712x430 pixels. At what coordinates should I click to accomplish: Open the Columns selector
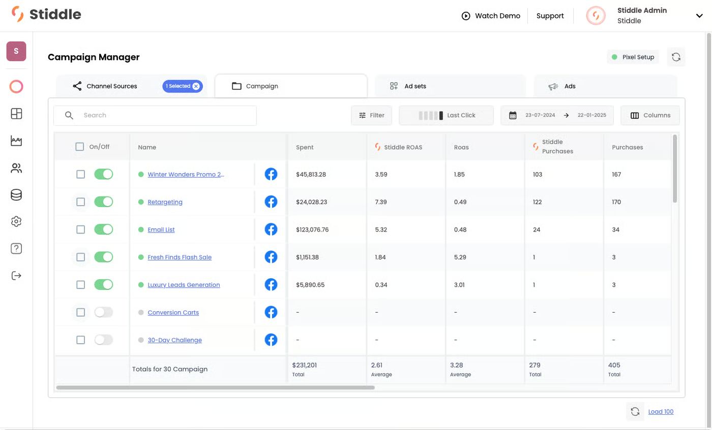point(650,115)
